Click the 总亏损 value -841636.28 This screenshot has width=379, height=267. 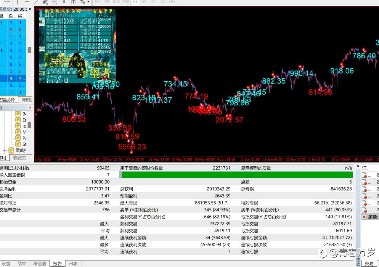click(x=341, y=189)
